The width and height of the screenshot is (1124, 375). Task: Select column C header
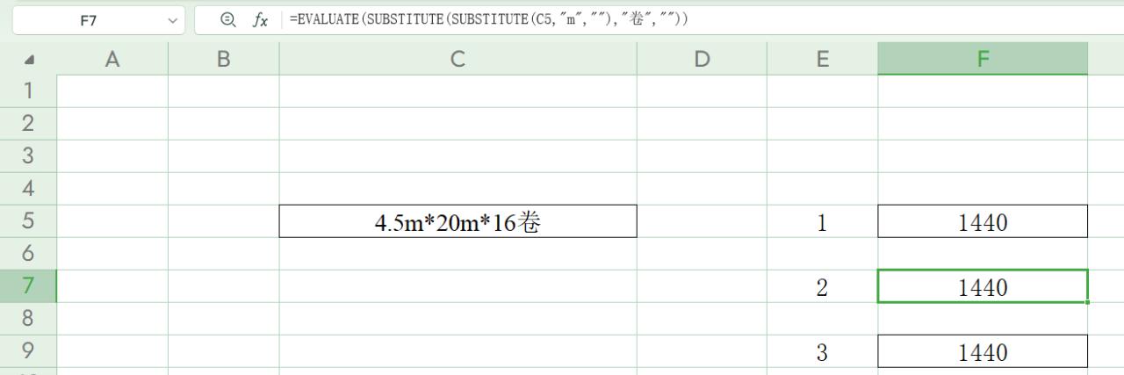coord(458,59)
